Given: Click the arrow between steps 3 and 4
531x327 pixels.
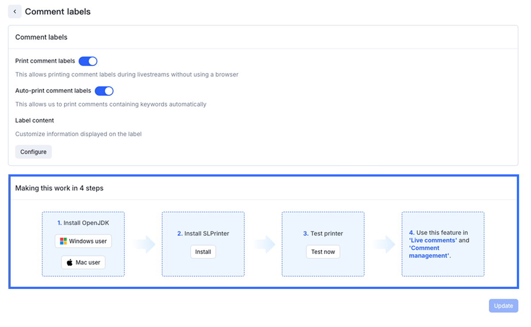Looking at the screenshot, I should point(384,244).
